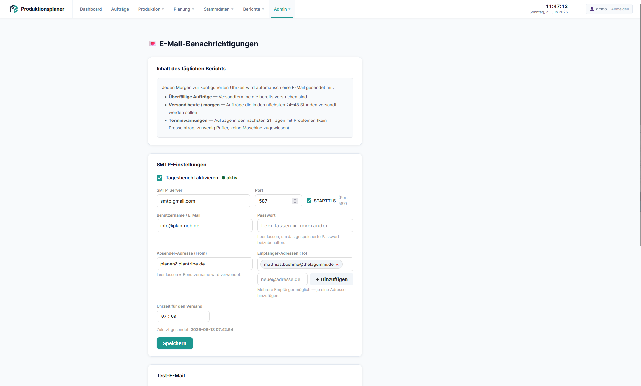Focus the Passwort input field
Viewport: 641px width, 386px height.
coord(305,226)
